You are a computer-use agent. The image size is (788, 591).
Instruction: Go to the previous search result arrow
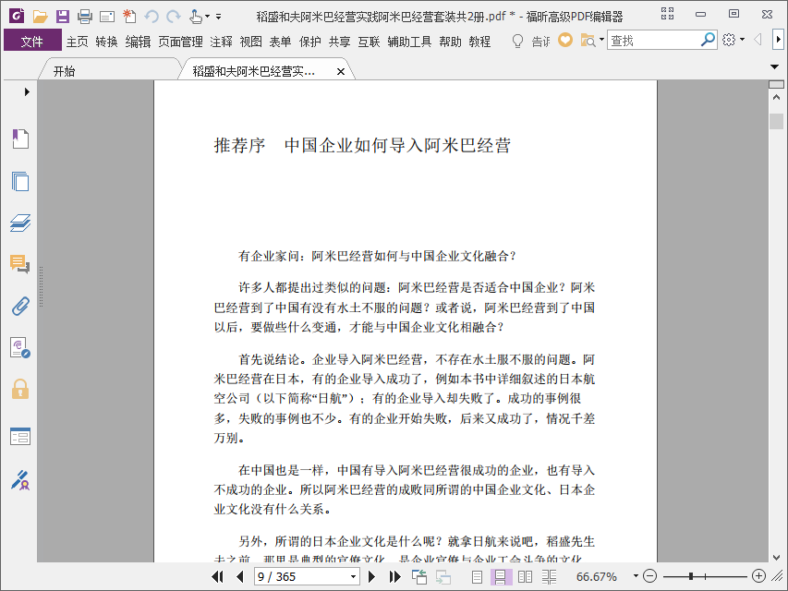(758, 39)
